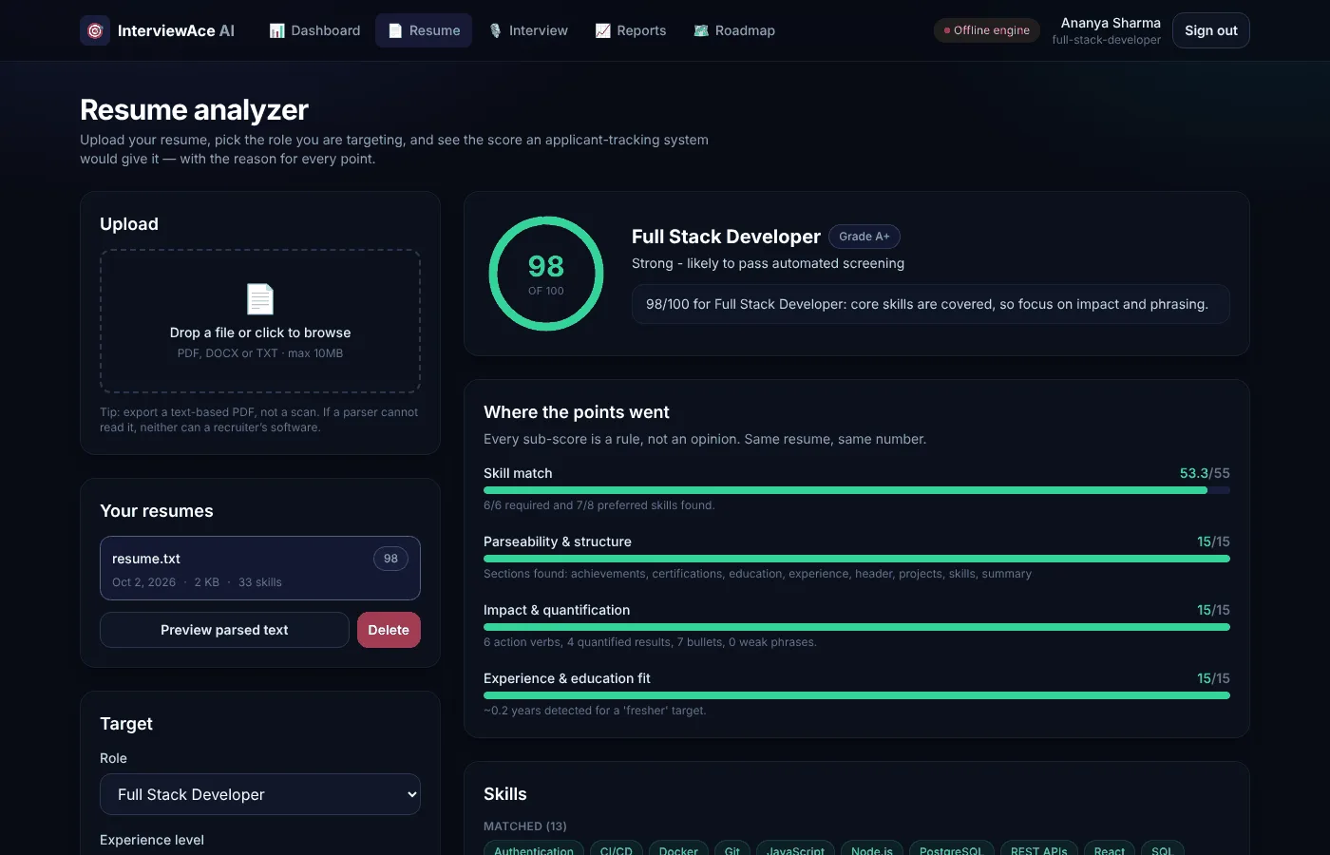Open the Role dropdown showing Full Stack Developer
The width and height of the screenshot is (1330, 855).
260,794
